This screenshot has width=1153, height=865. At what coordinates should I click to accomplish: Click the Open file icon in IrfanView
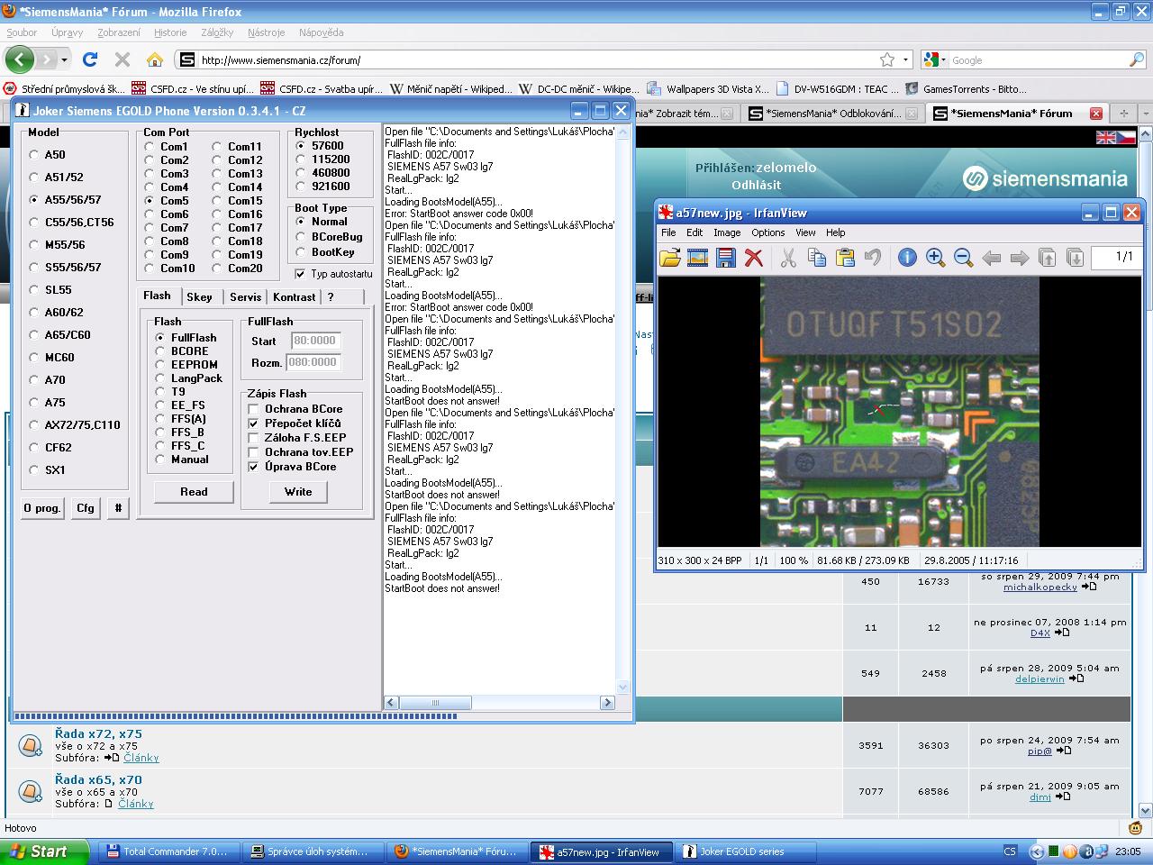pyautogui.click(x=669, y=258)
